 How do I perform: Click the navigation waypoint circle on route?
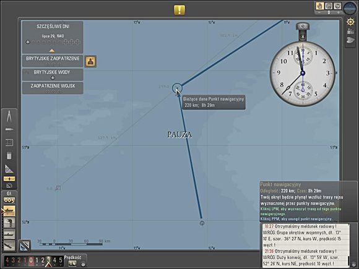pyautogui.click(x=177, y=88)
